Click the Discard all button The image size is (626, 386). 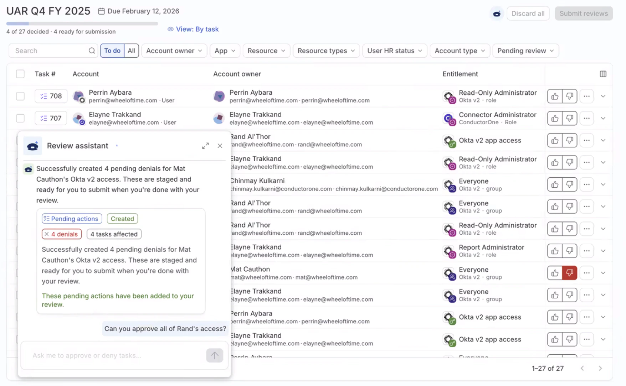(x=528, y=13)
